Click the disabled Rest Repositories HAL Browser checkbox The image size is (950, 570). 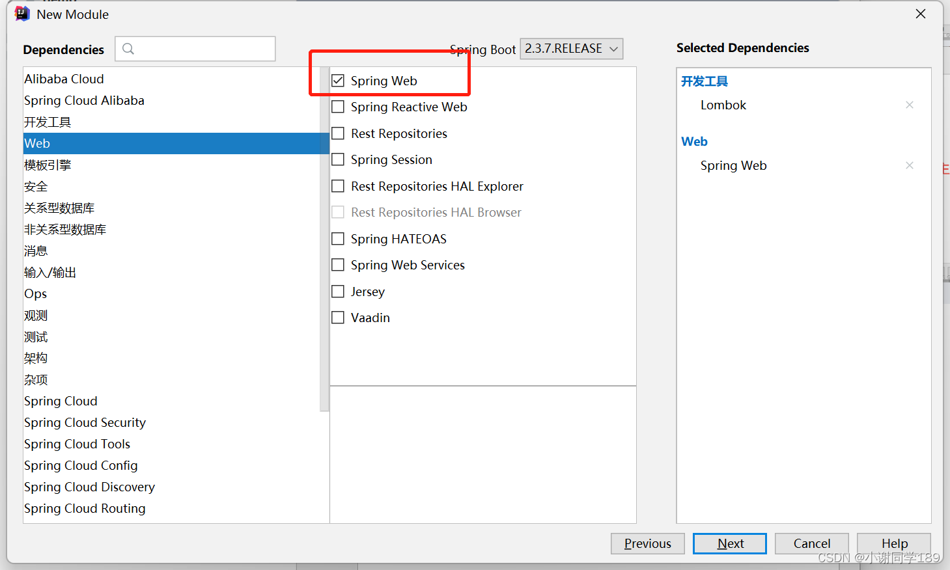click(338, 212)
